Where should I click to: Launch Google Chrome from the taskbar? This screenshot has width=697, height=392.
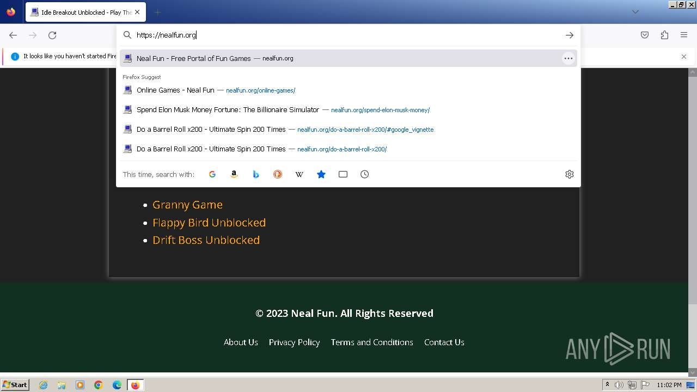pyautogui.click(x=99, y=385)
